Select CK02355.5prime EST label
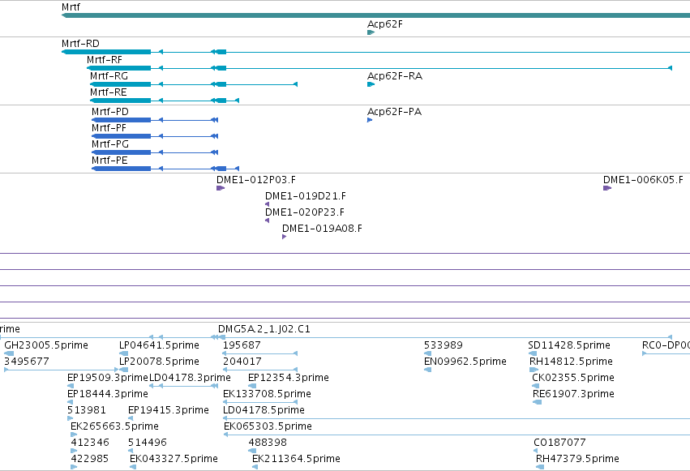The height and width of the screenshot is (471, 690). (573, 378)
